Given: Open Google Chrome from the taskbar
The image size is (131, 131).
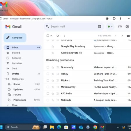Looking at the screenshot, I should 95,127.
